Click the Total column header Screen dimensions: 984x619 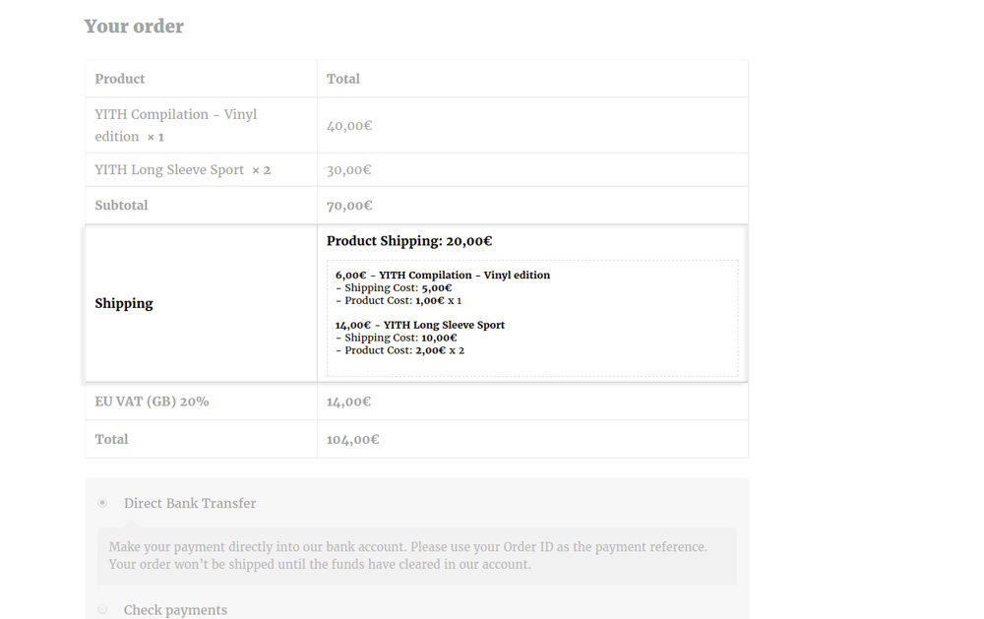click(x=343, y=79)
